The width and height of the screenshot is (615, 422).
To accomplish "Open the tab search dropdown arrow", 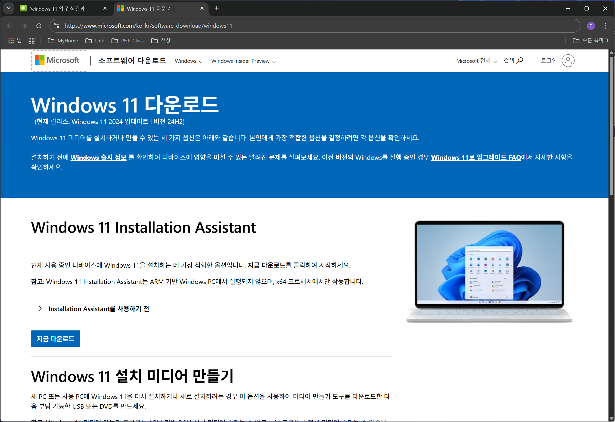I will pyautogui.click(x=9, y=8).
